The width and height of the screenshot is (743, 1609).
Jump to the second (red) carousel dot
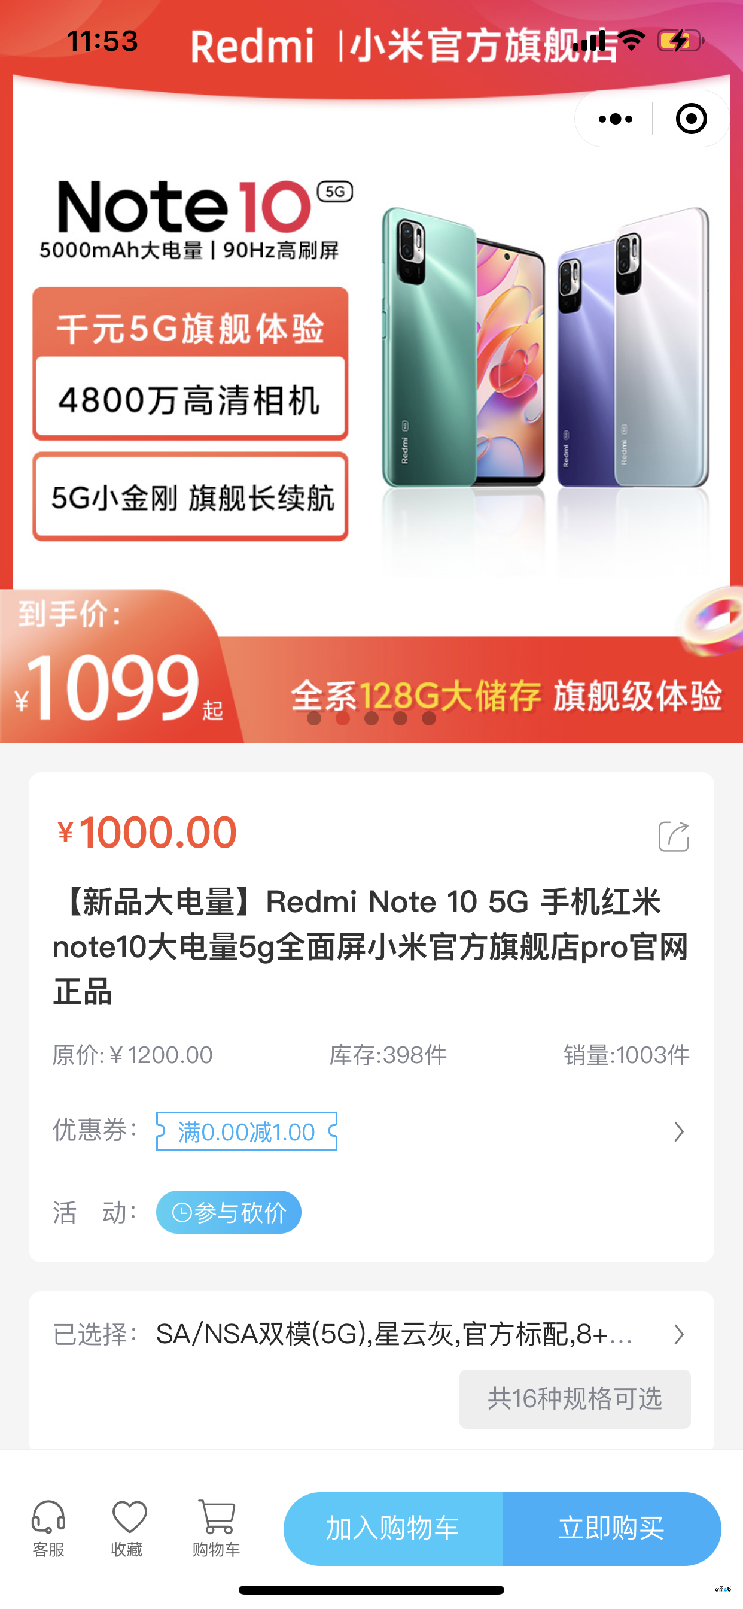(343, 718)
